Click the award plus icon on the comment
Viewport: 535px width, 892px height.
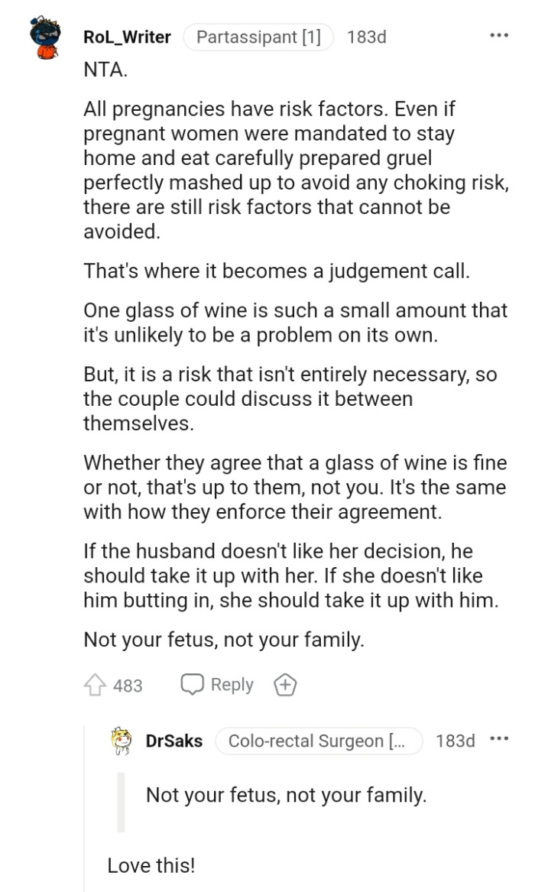tap(284, 684)
